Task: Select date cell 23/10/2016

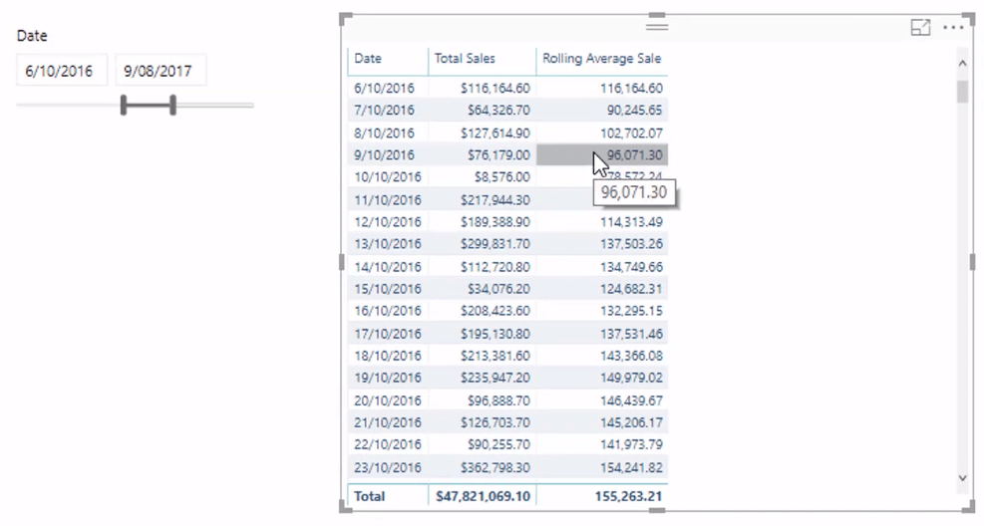Action: 388,467
